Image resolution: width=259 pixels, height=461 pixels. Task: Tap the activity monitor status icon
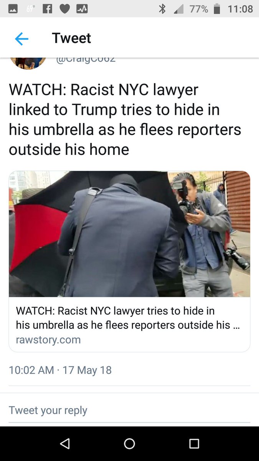click(82, 9)
